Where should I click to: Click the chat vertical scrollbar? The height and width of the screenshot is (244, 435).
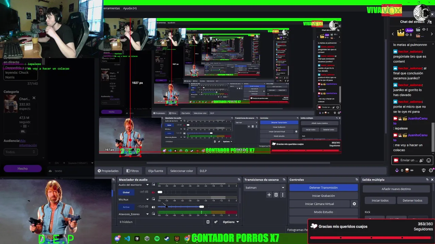pos(433,137)
